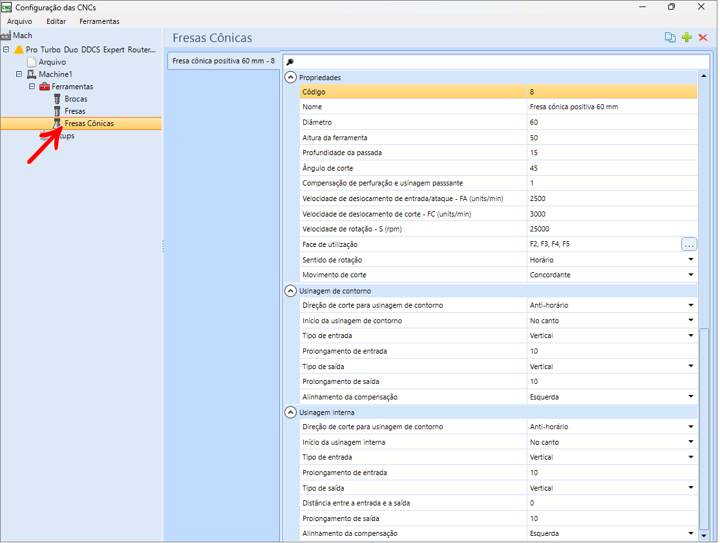
Task: Click the Profundidade da passada value 15
Action: tap(612, 153)
